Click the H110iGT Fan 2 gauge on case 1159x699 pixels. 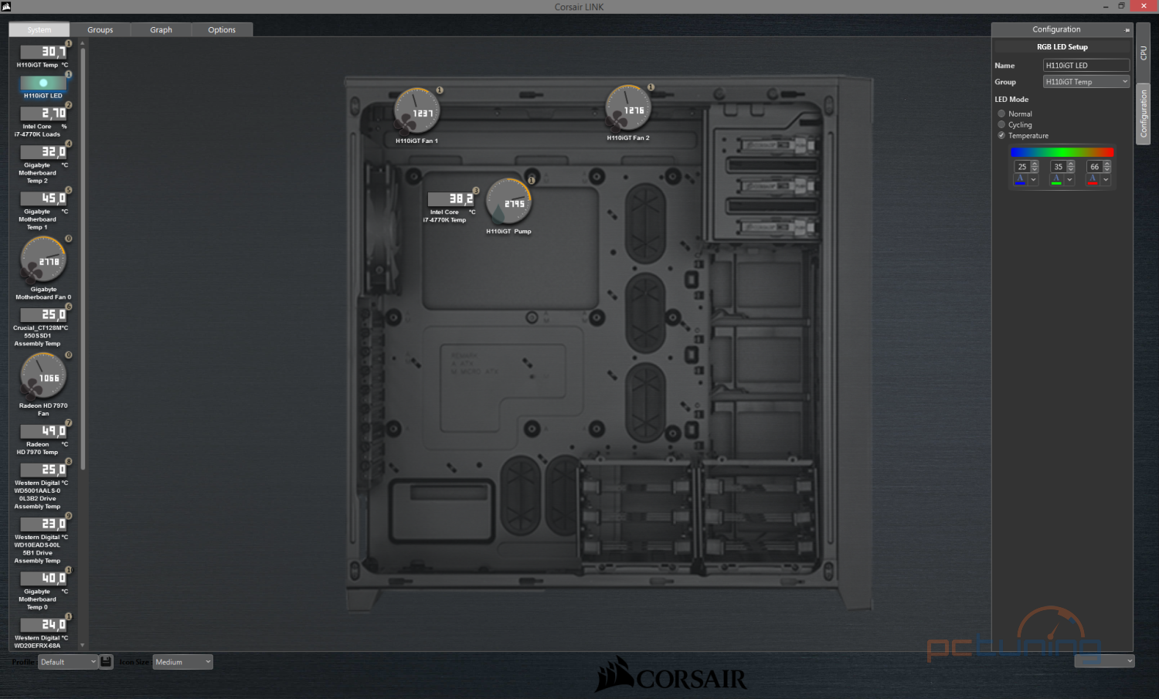point(628,107)
